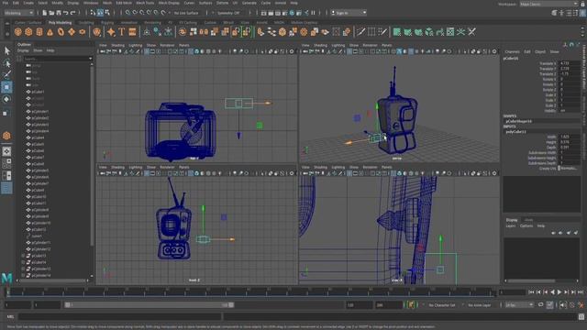
Task: Click the playback range slider bar
Action: click(x=149, y=305)
